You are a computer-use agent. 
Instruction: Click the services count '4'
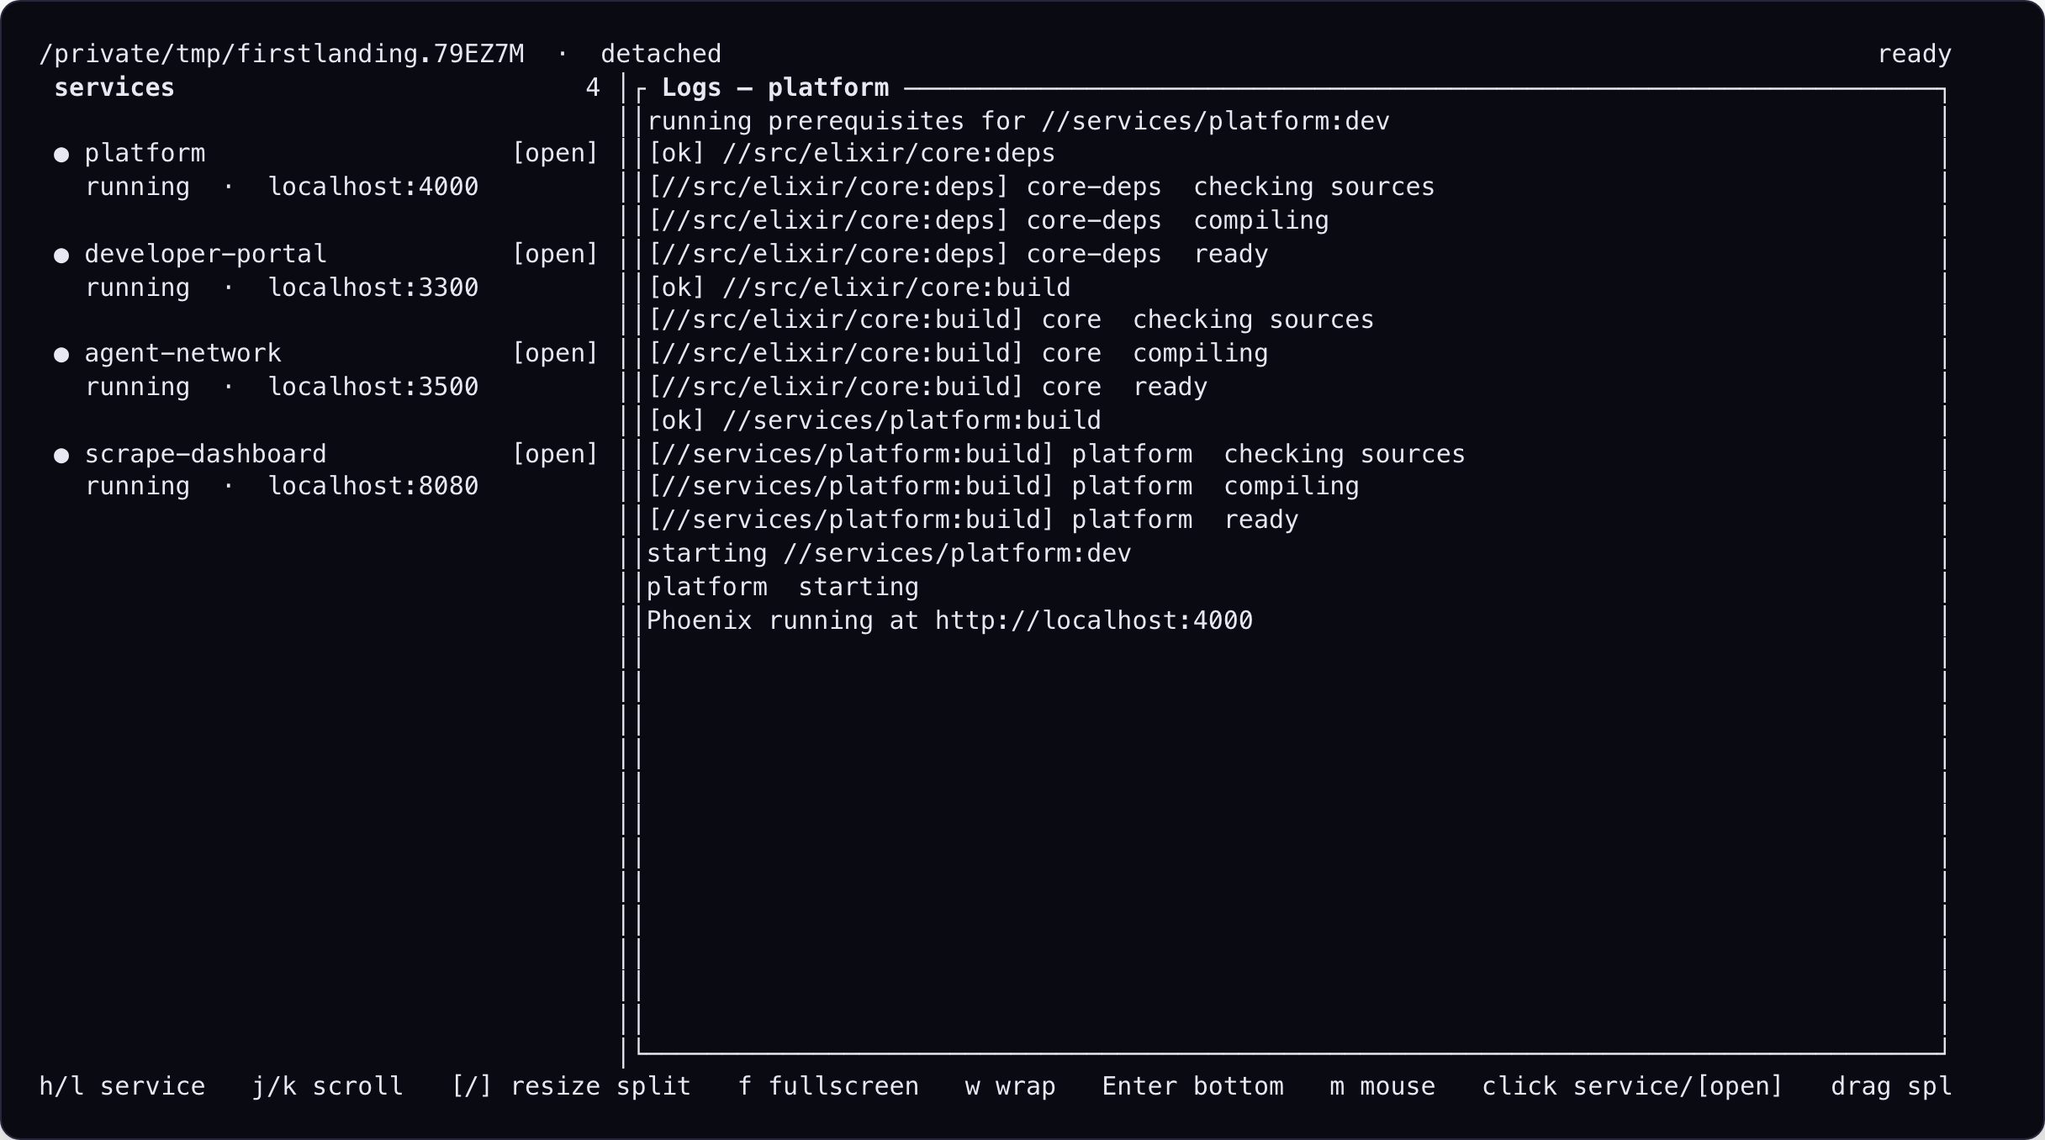[x=593, y=87]
